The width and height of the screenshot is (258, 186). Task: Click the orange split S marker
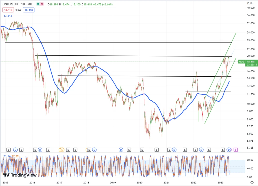61,150
